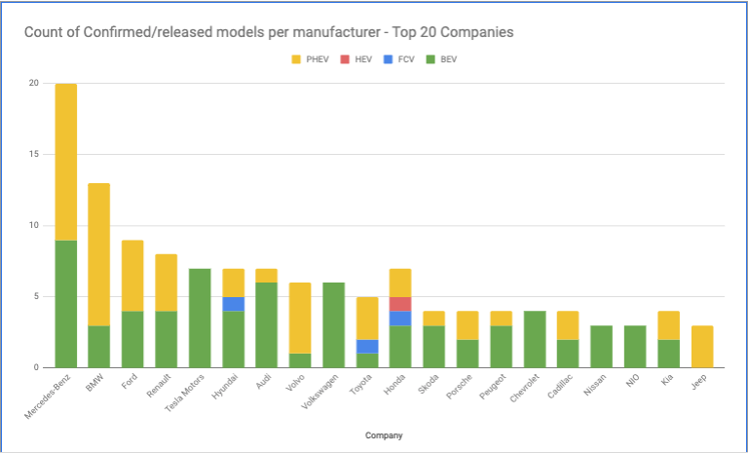Click the Skoda axis label
The image size is (748, 453).
429,382
